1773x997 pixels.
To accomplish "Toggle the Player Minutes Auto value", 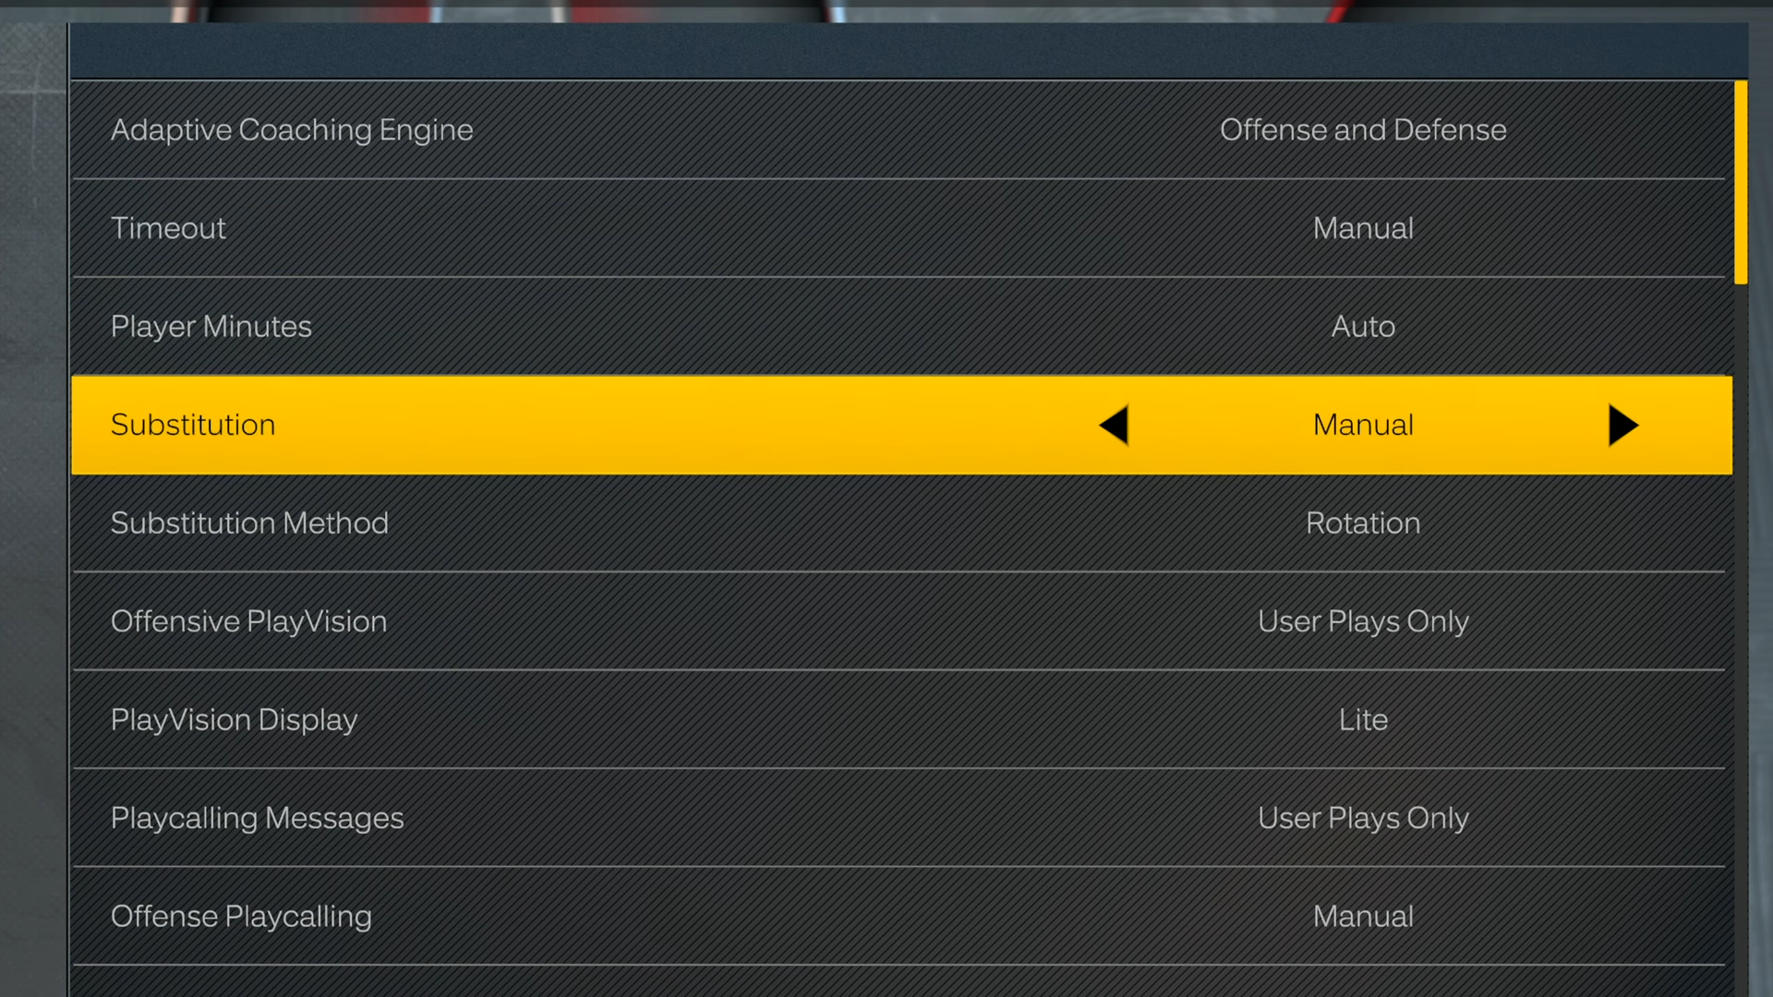I will point(1363,327).
